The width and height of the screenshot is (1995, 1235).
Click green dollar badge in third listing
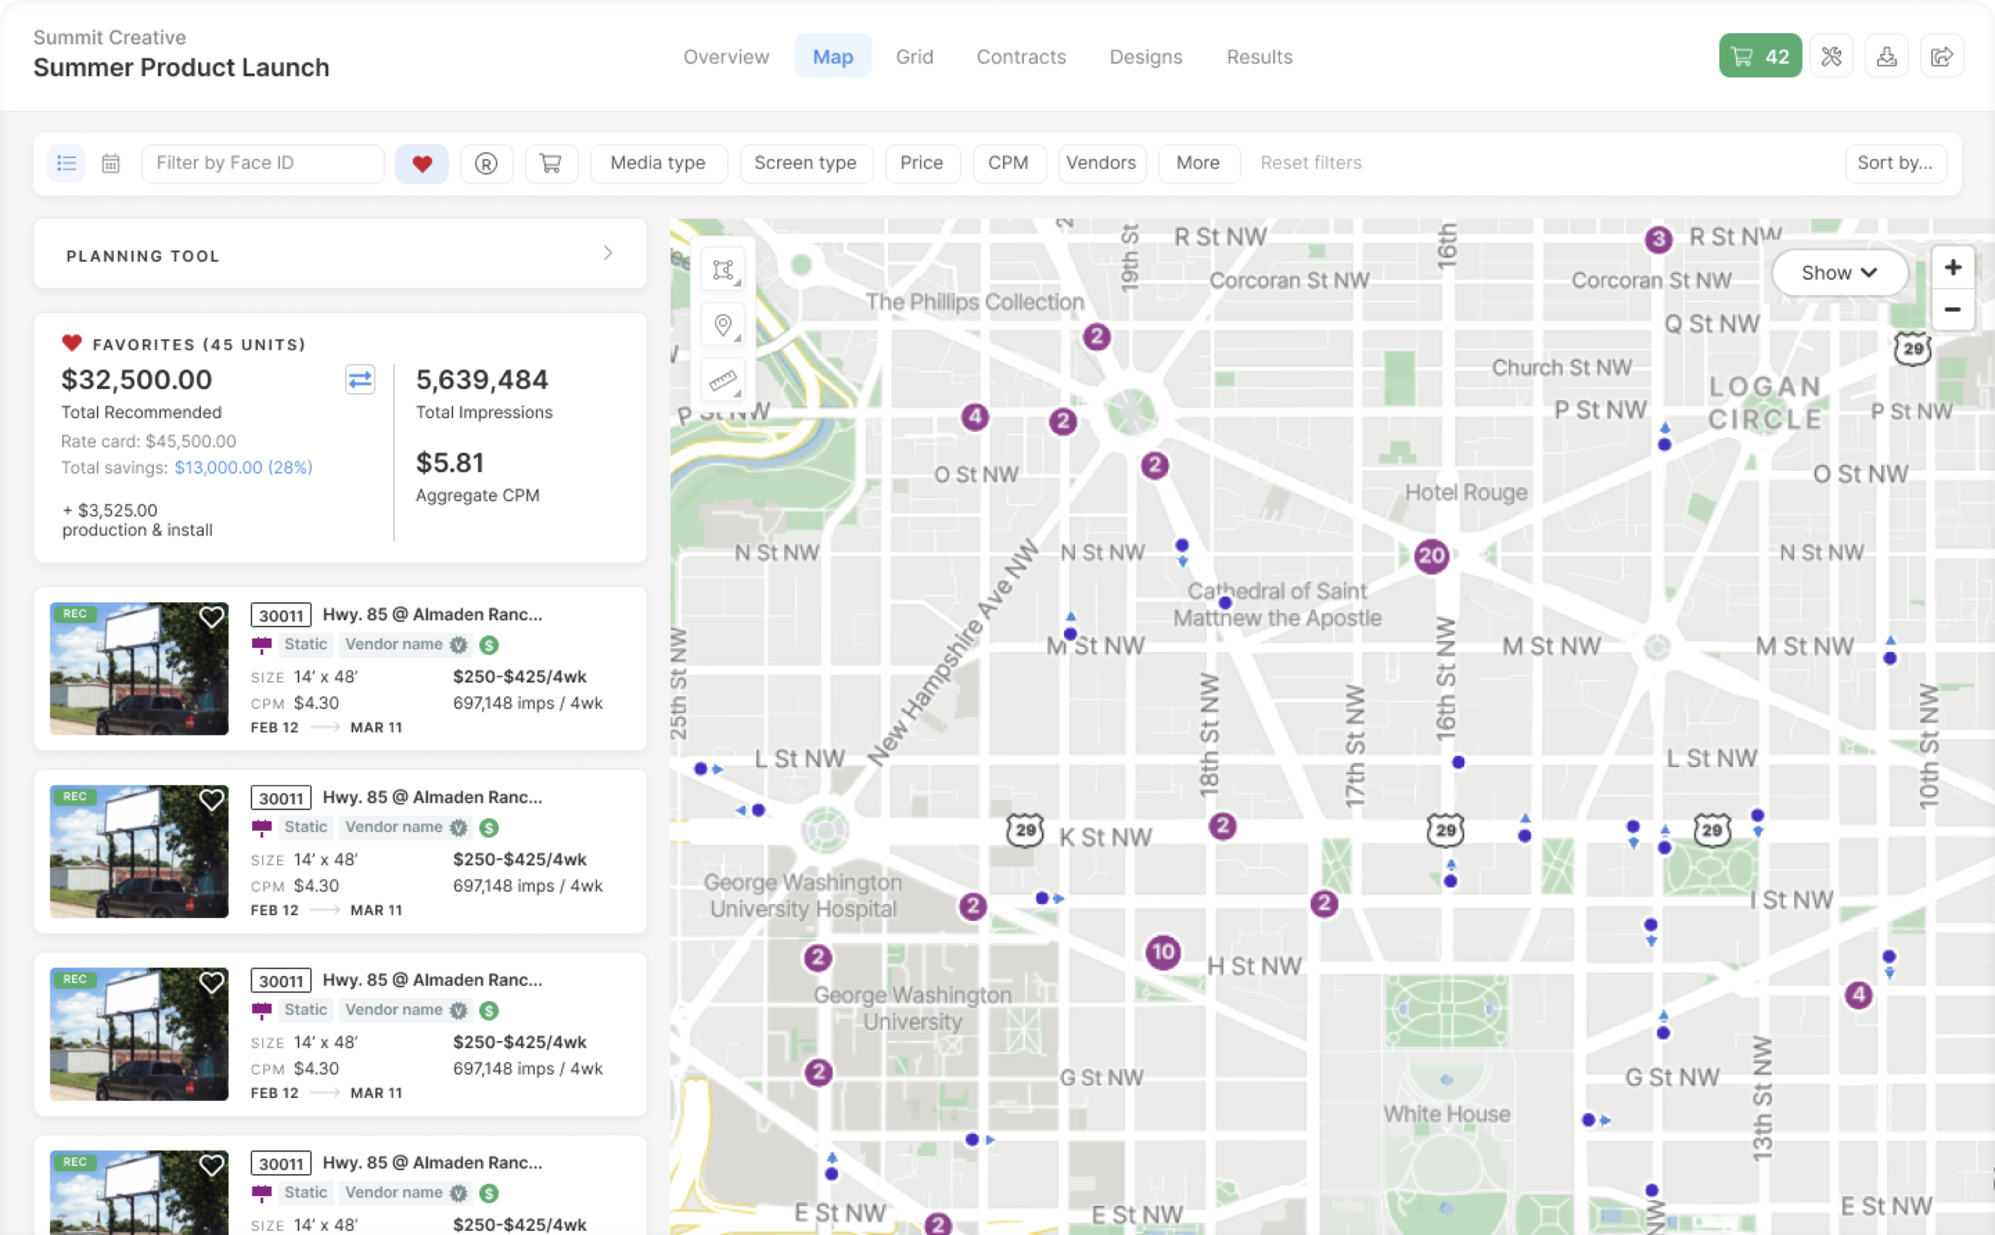coord(489,1011)
